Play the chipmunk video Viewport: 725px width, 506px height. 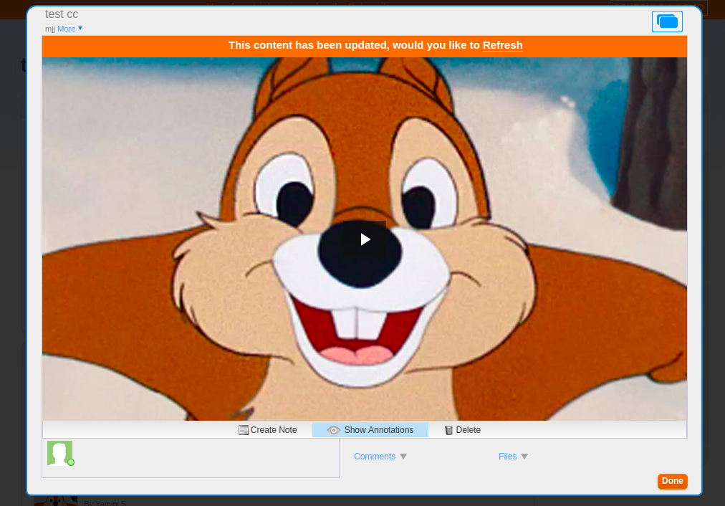pyautogui.click(x=365, y=239)
